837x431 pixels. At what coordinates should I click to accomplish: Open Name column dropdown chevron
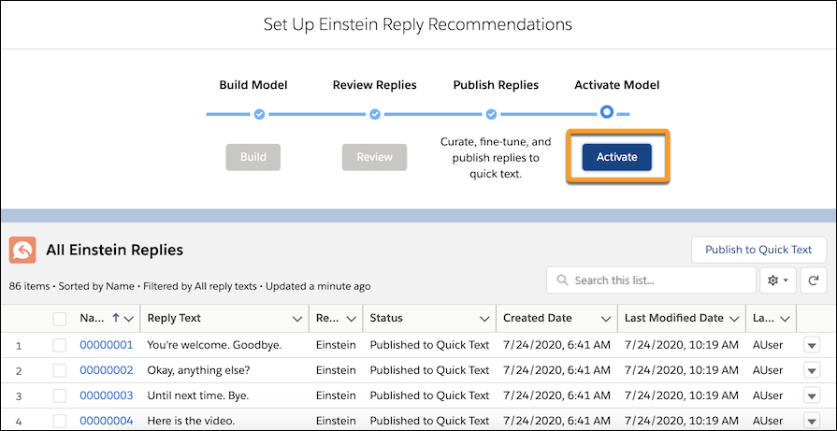128,319
